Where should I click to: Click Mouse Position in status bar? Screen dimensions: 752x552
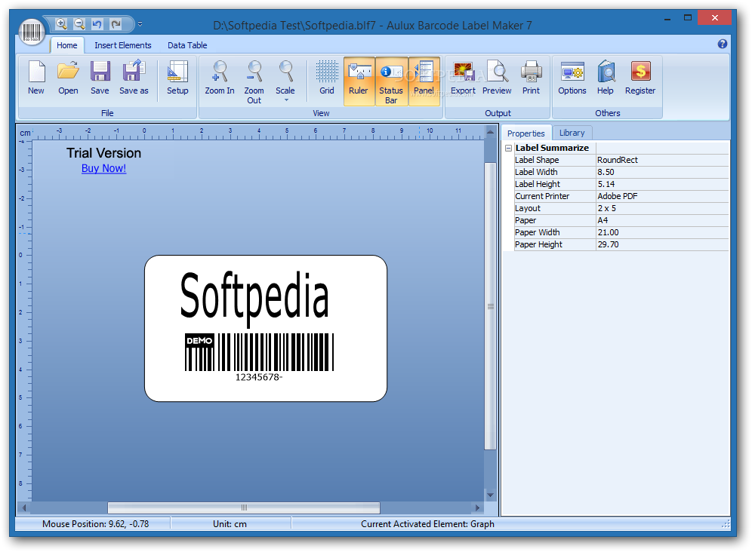coord(95,524)
